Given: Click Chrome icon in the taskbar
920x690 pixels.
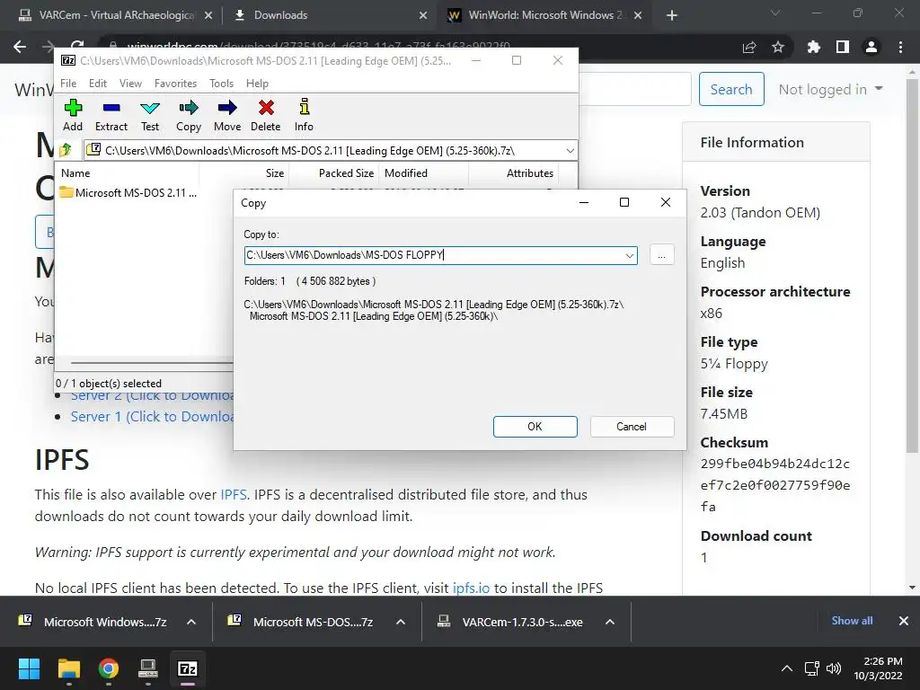Looking at the screenshot, I should tap(109, 668).
